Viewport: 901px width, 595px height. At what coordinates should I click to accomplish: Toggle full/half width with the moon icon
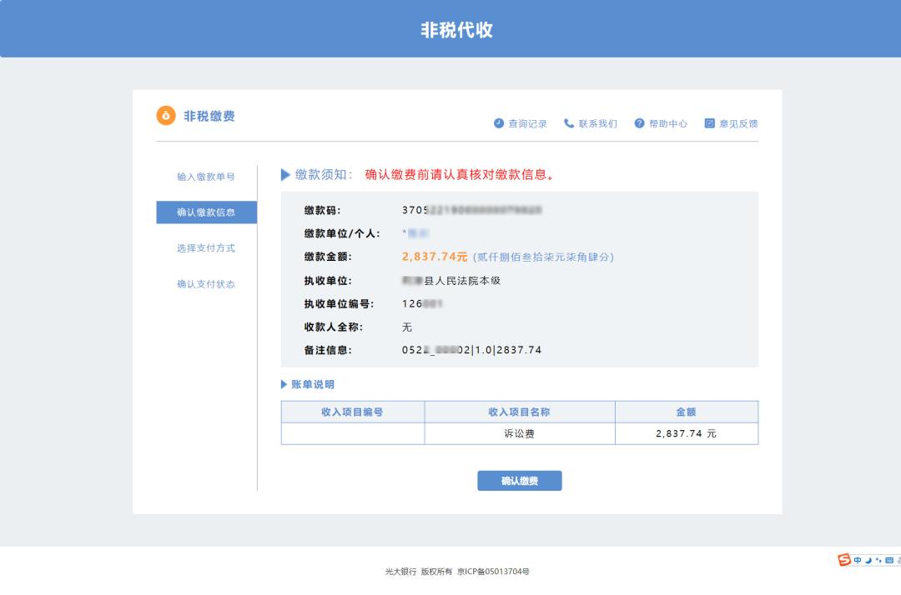868,561
